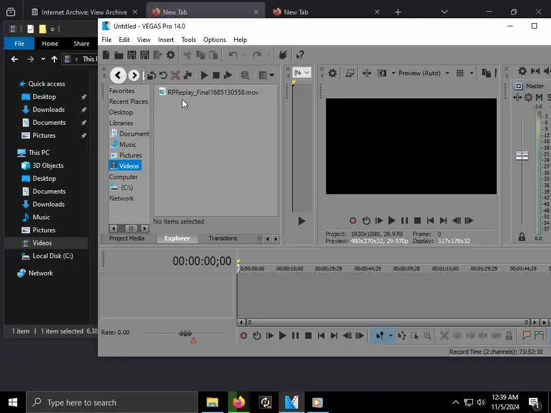Viewport: 551px width, 413px height.
Task: Refresh the Explorer file list
Action: (163, 75)
